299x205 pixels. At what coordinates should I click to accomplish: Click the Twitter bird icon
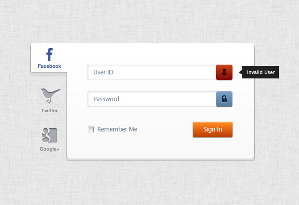point(50,96)
